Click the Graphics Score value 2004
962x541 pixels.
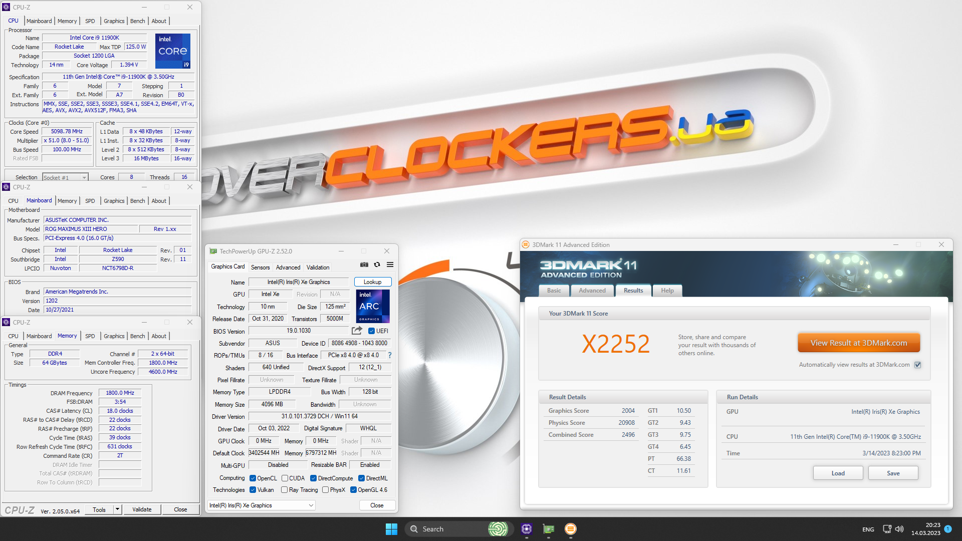628,411
